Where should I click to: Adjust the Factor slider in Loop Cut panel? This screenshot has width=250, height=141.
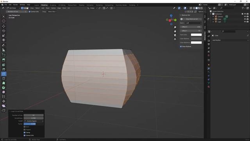pos(34,124)
